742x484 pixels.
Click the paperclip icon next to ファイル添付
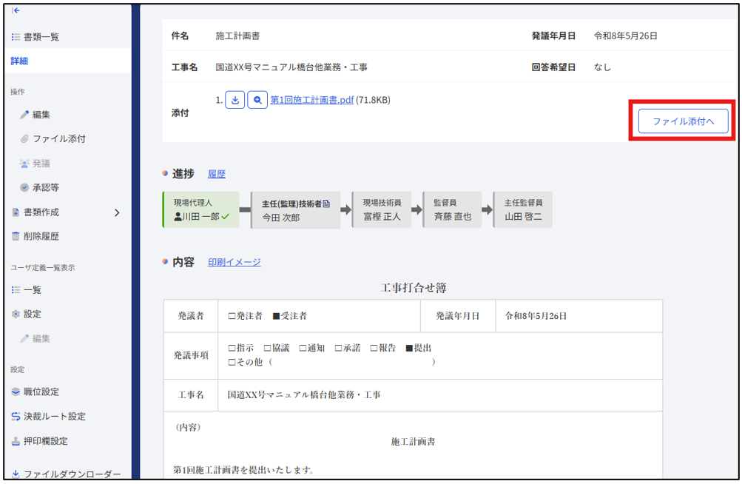(x=24, y=138)
